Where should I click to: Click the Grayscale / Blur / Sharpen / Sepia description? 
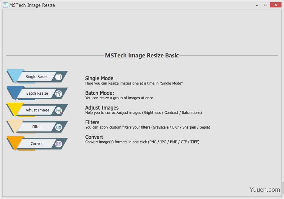pos(148,127)
